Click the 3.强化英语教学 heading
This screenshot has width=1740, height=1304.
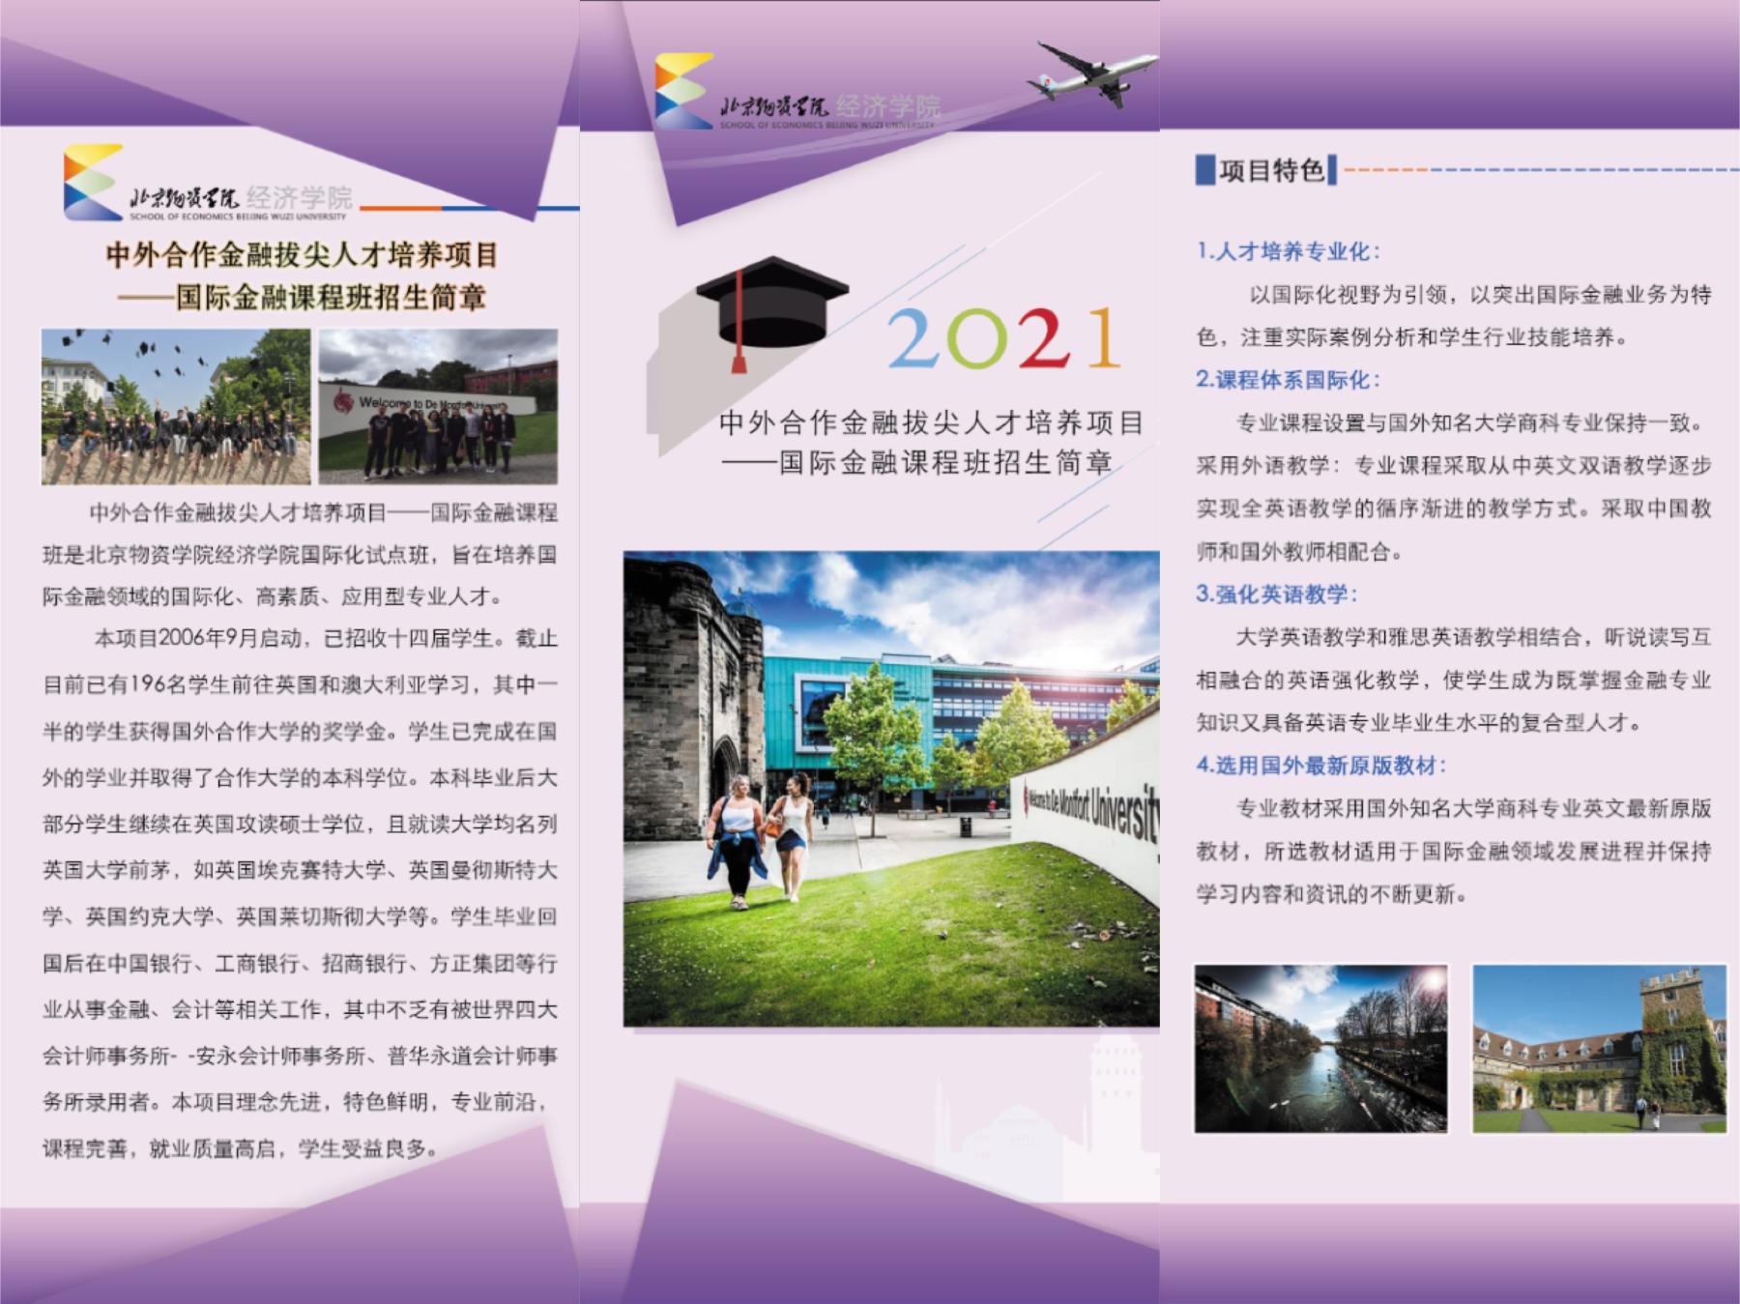coord(1276,594)
